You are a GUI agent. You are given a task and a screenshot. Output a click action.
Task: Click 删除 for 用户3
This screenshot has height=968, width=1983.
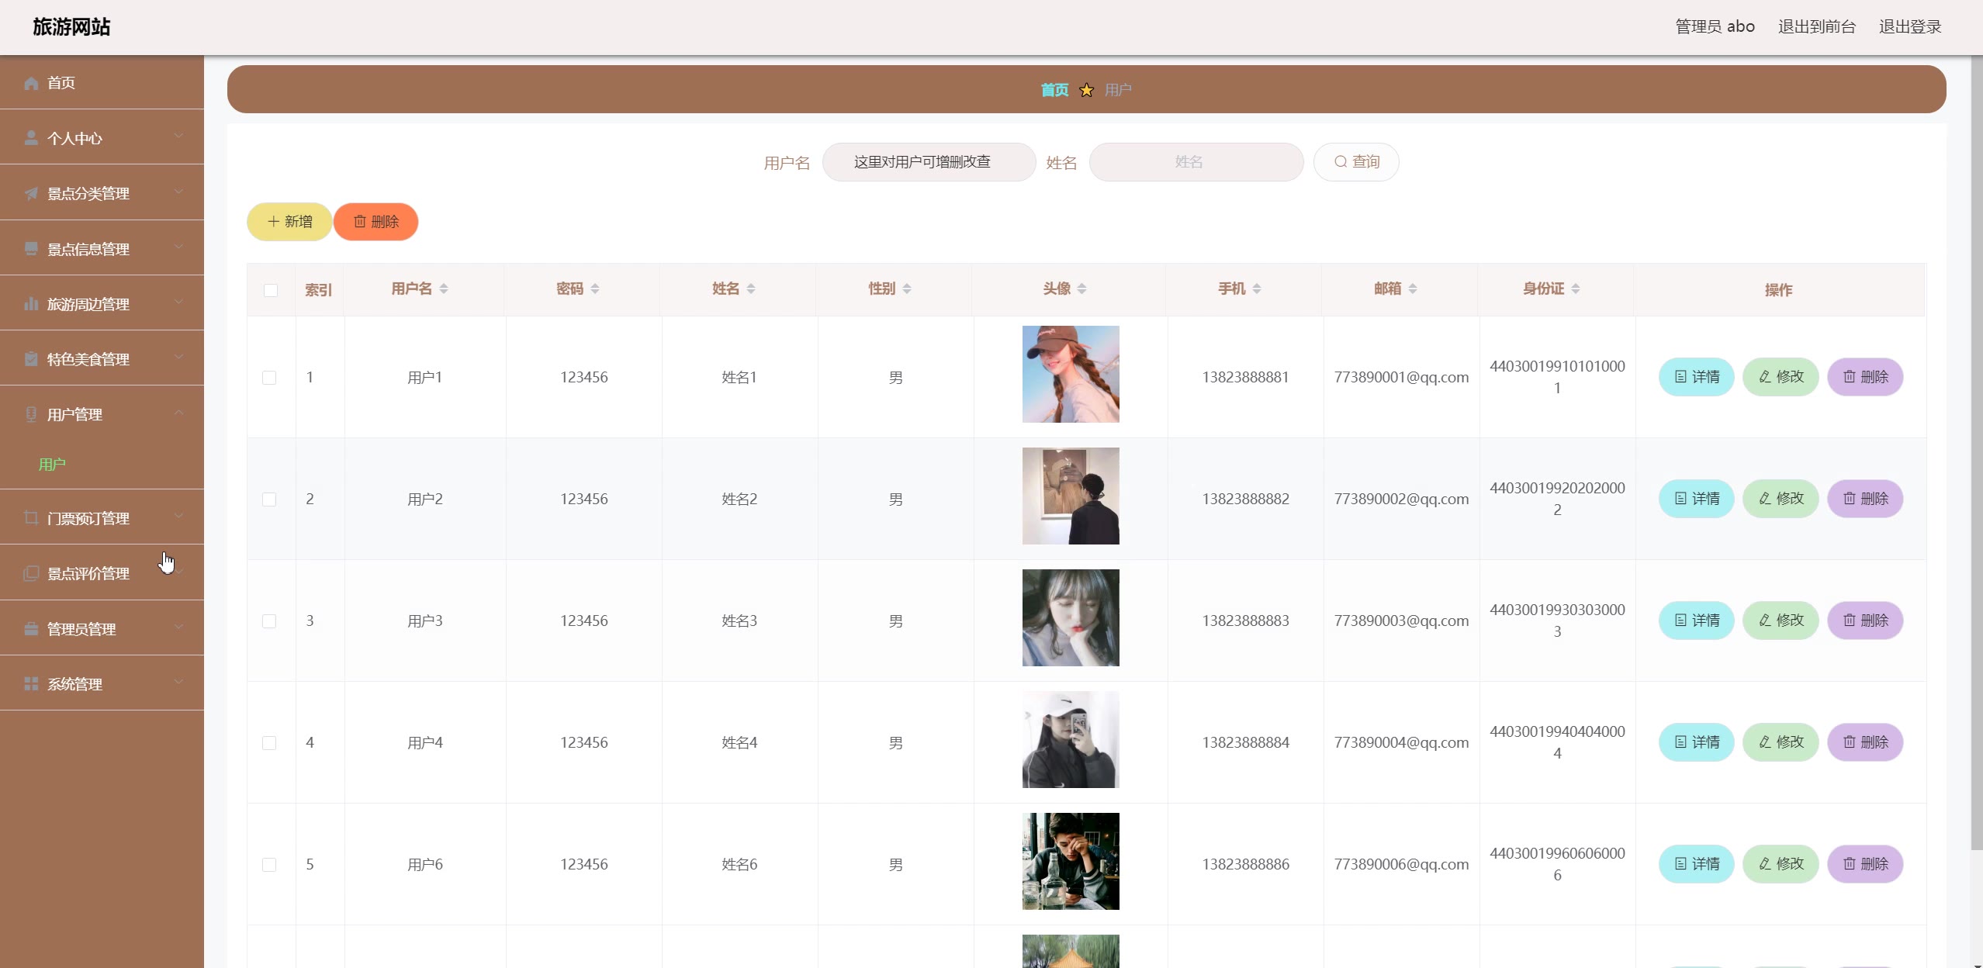(x=1865, y=621)
